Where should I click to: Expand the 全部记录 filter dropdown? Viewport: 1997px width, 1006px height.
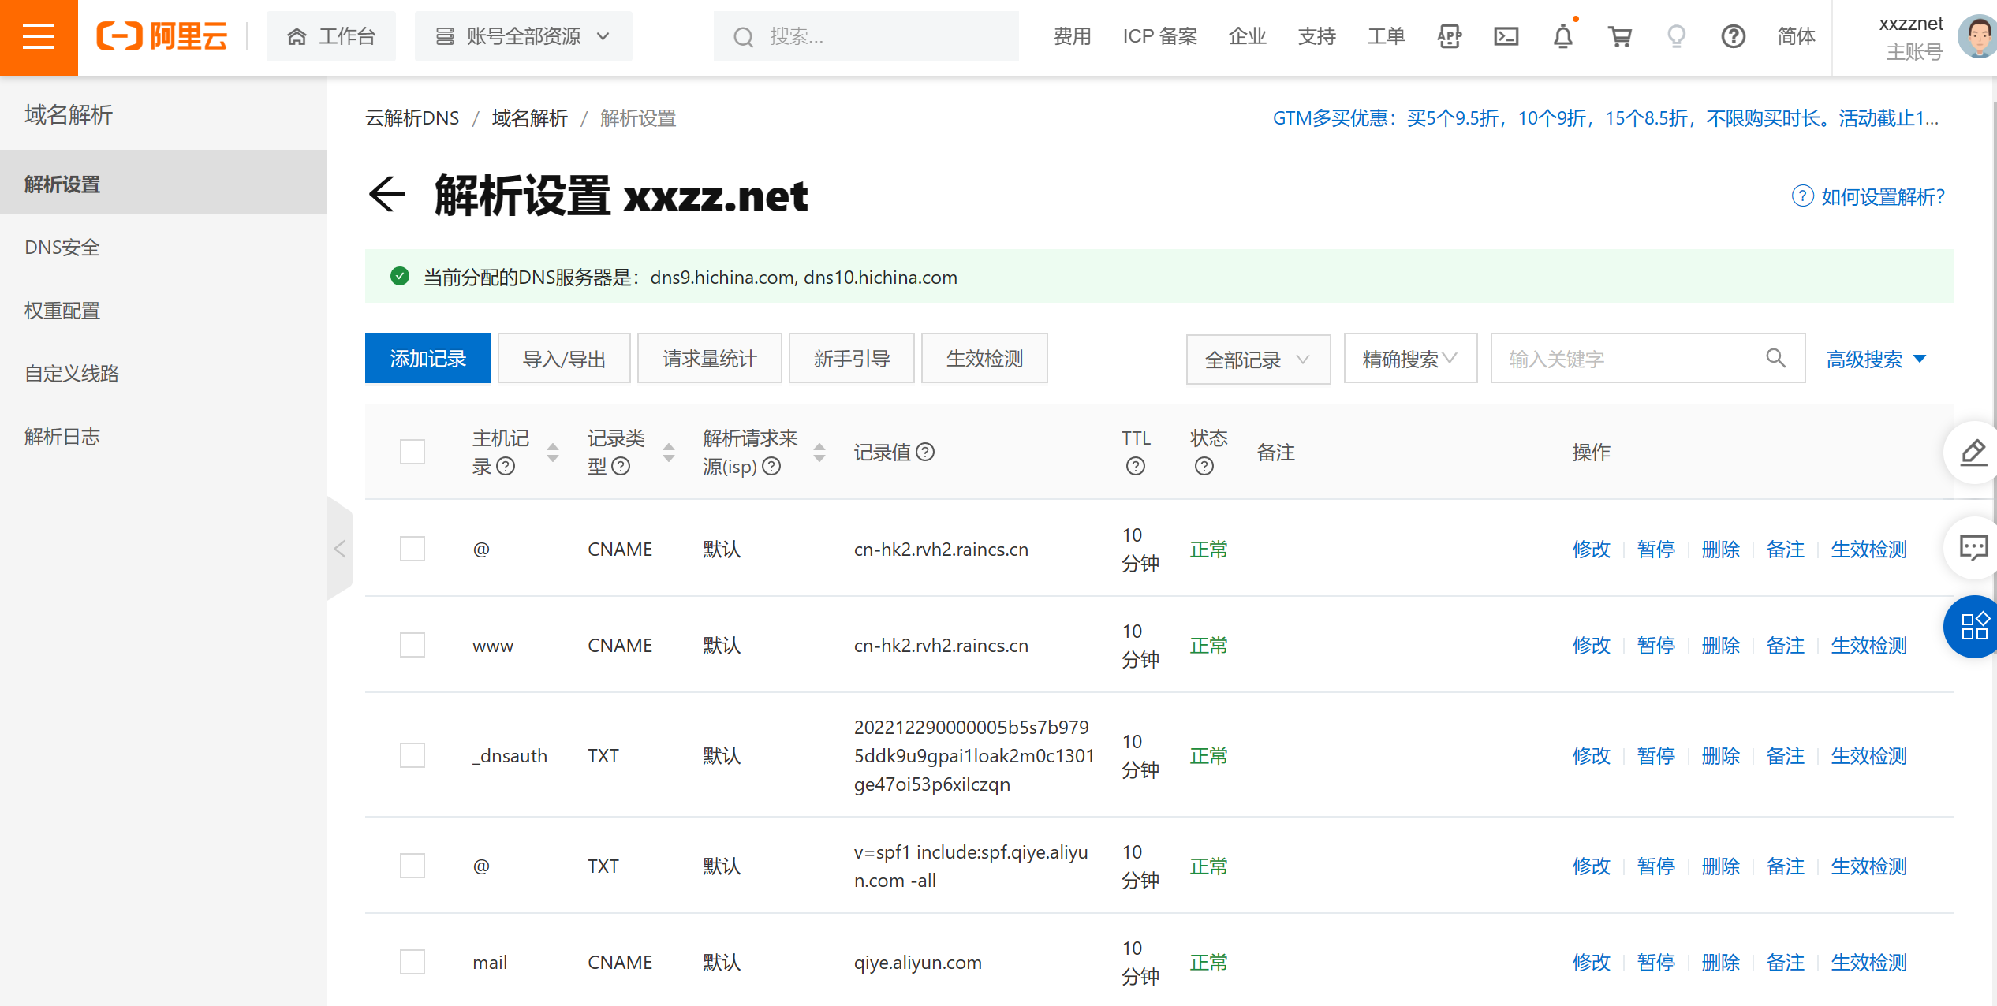(1257, 360)
